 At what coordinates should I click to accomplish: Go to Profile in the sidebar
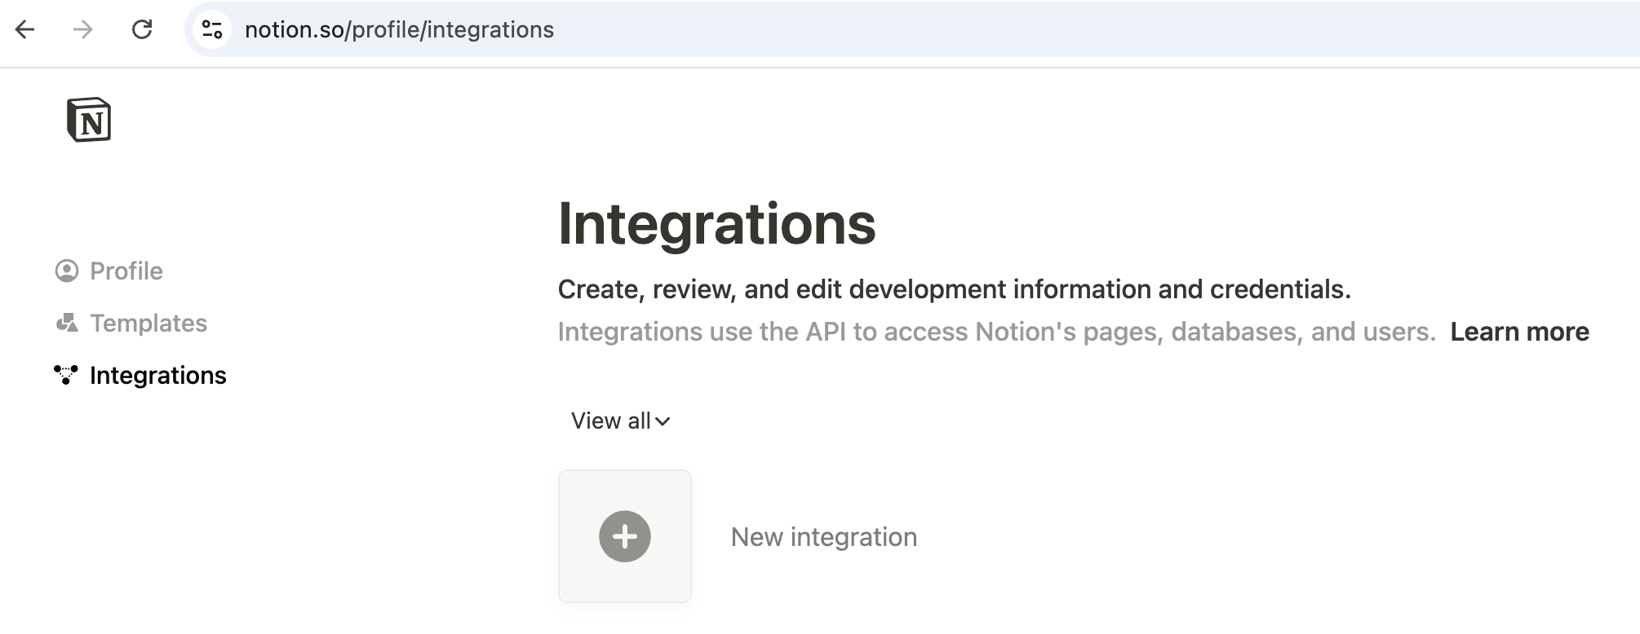[x=126, y=271]
